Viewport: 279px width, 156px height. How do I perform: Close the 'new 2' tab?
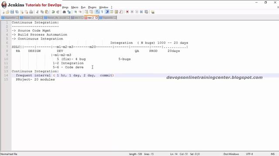[97, 17]
